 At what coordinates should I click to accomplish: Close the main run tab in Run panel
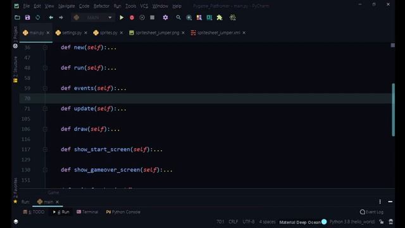(58, 202)
